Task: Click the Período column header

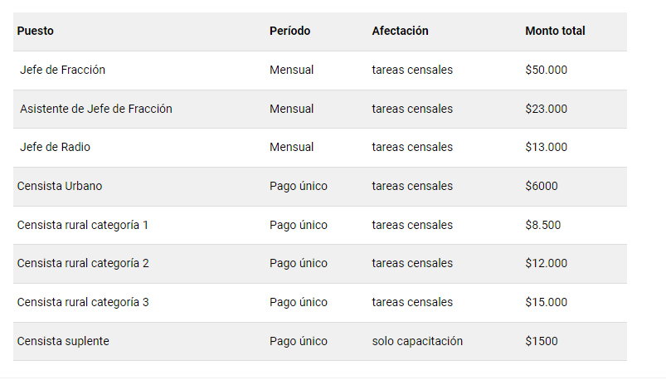Action: click(289, 32)
